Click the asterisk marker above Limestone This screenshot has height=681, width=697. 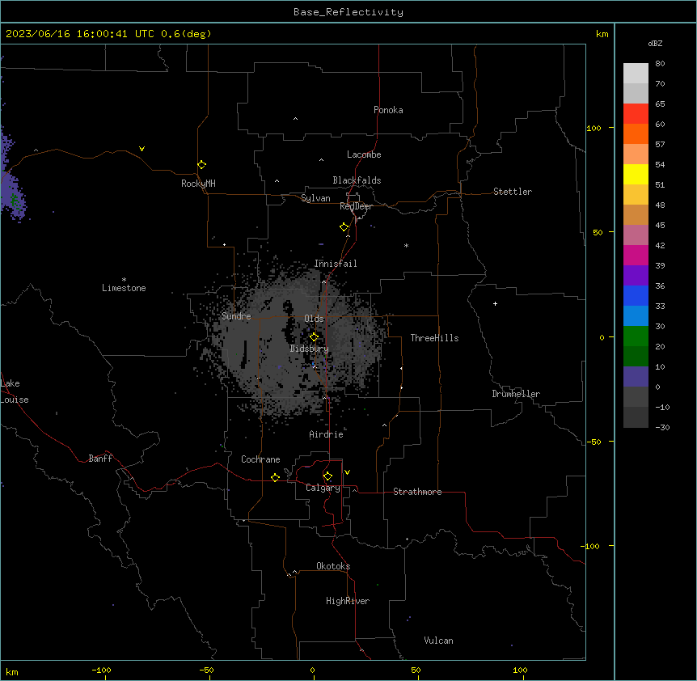(x=124, y=279)
